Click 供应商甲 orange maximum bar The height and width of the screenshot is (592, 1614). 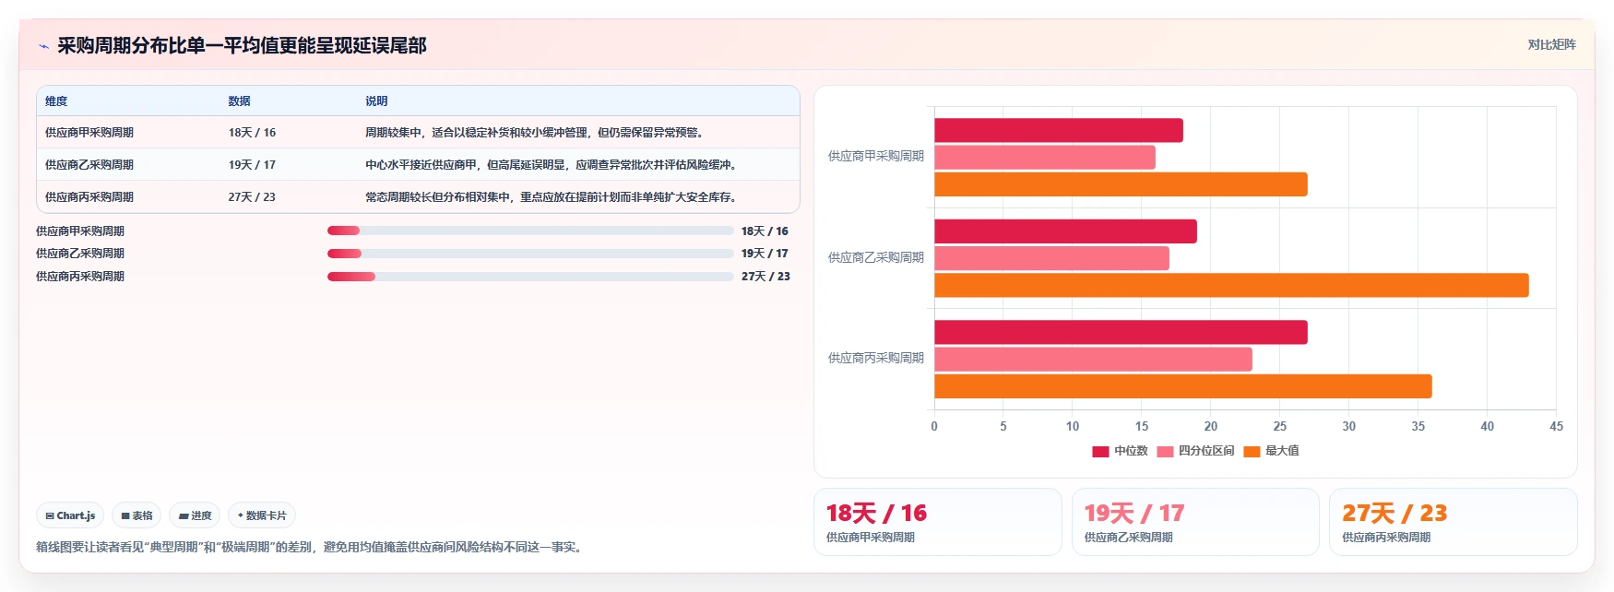tap(1121, 184)
